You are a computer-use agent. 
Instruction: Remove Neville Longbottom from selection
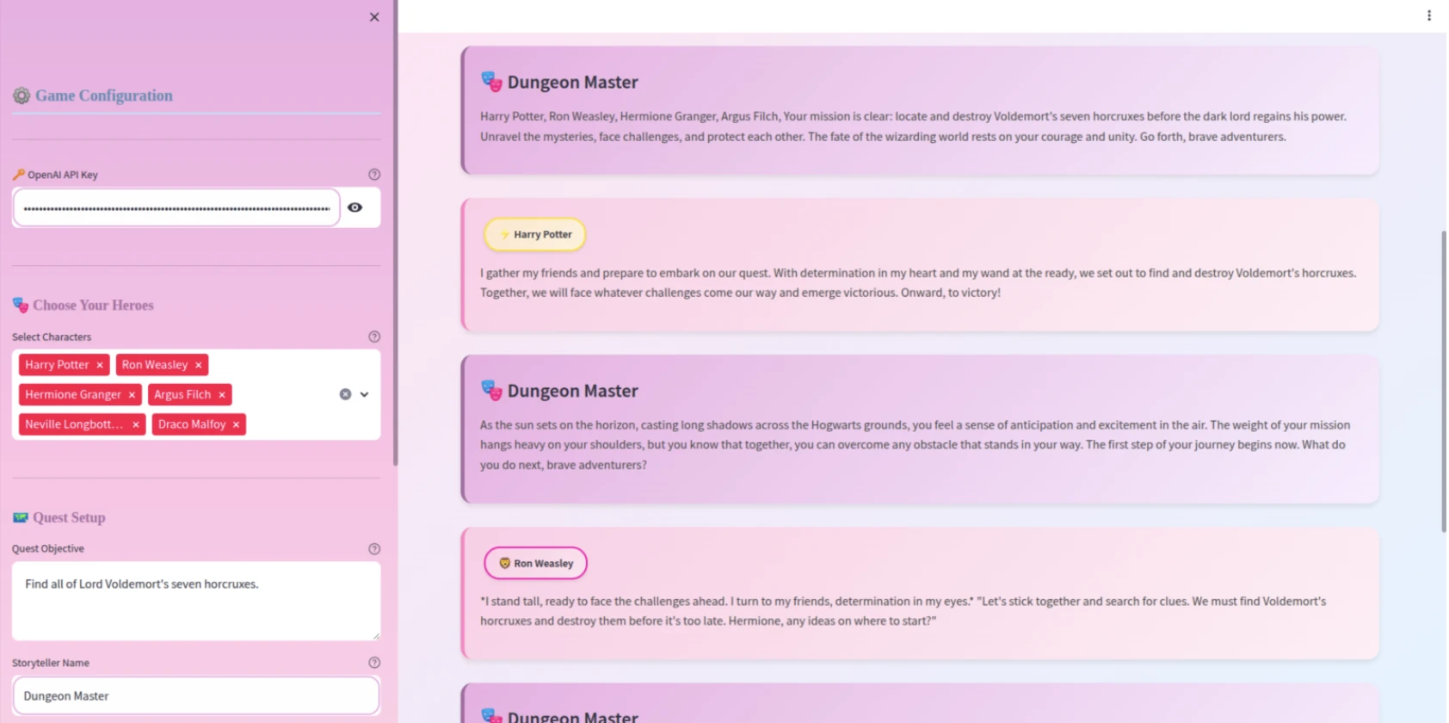tap(136, 424)
